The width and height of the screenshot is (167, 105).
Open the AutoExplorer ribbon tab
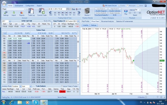(x=19, y=5)
